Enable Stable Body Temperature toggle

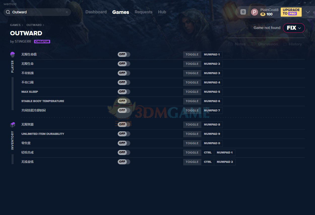pyautogui.click(x=124, y=101)
